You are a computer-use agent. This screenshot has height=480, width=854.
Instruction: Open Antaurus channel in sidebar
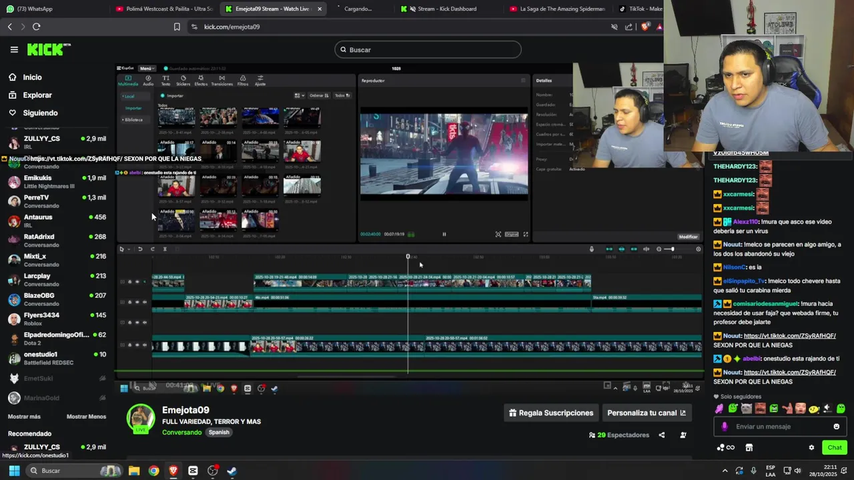pyautogui.click(x=57, y=221)
